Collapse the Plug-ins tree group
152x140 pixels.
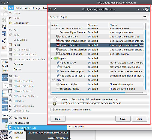pyautogui.click(x=52, y=58)
